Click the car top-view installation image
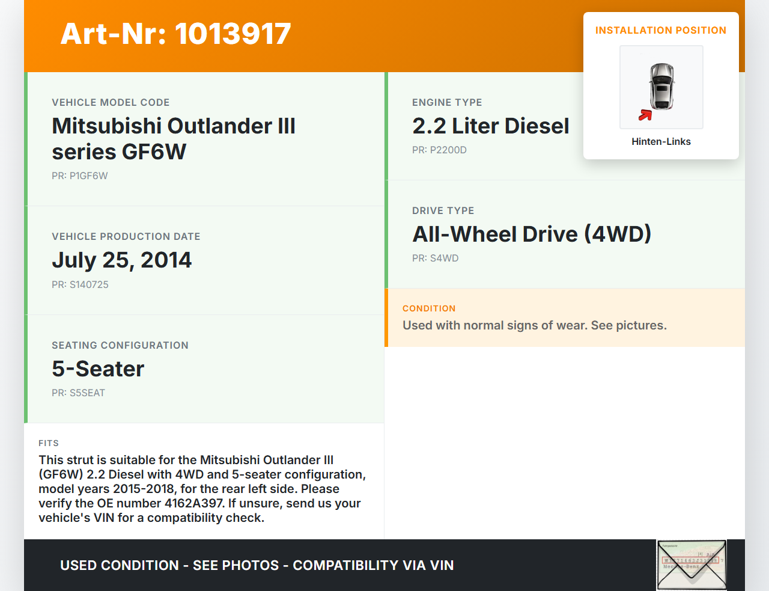769x591 pixels. 661,87
